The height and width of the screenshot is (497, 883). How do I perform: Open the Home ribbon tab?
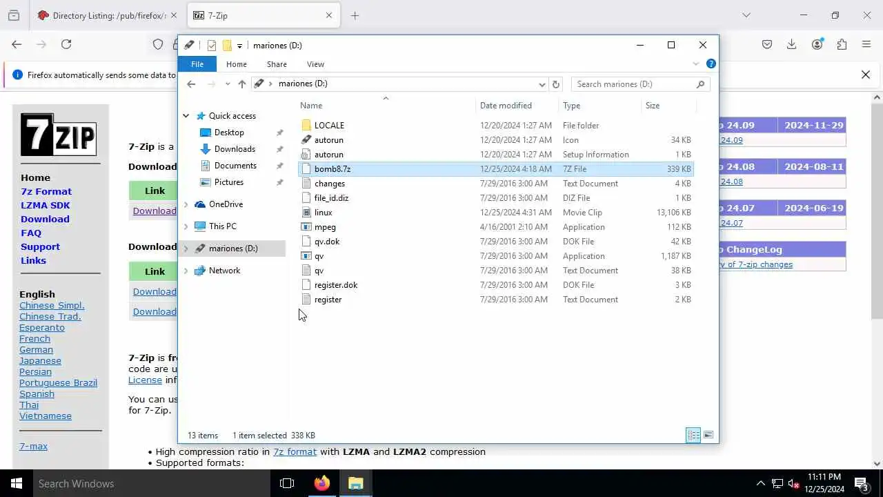236,64
